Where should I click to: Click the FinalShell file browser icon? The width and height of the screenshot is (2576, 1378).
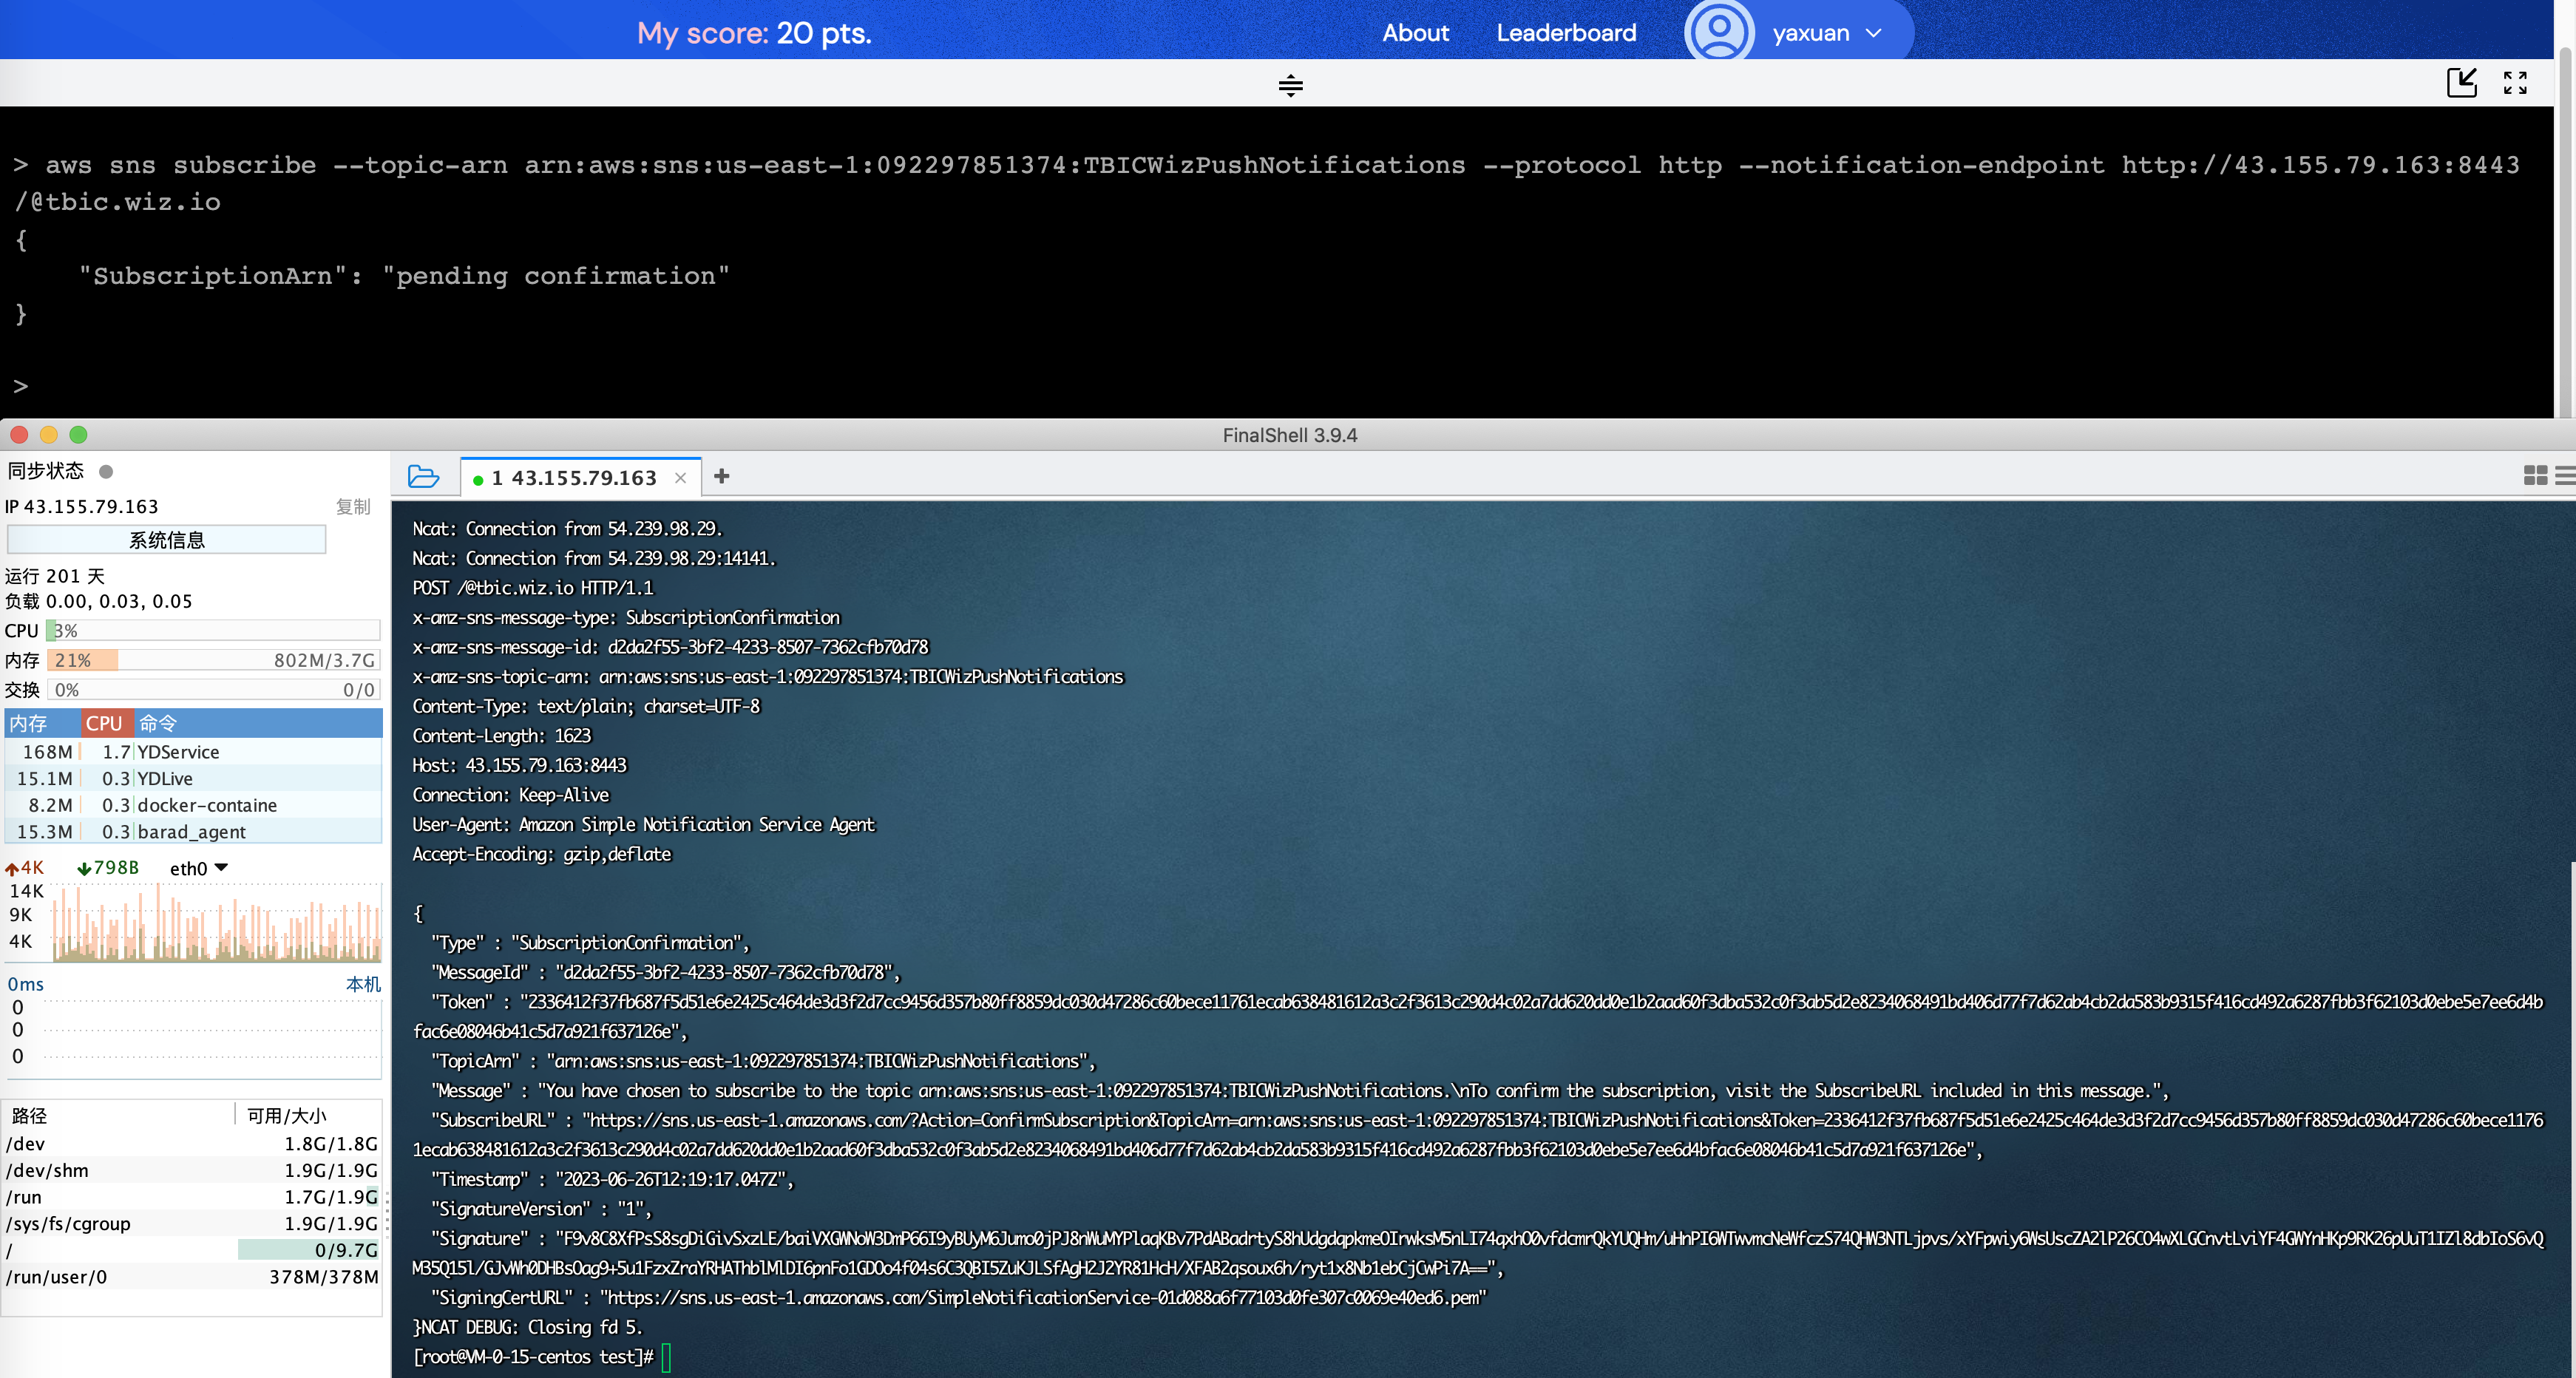[x=424, y=478]
